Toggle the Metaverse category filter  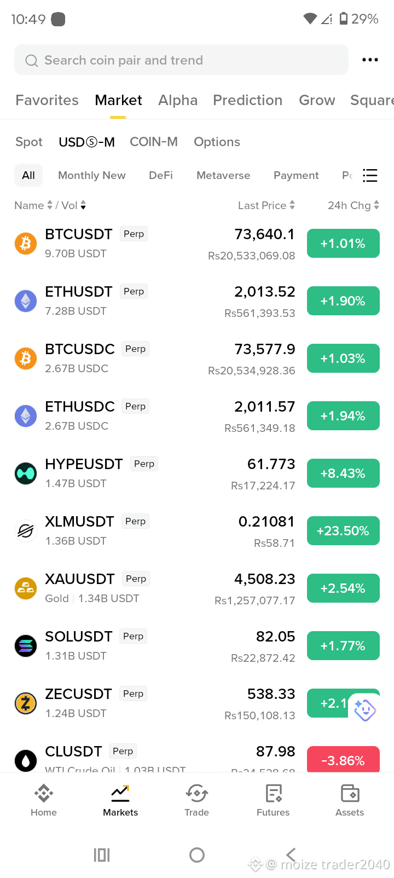[x=223, y=175]
